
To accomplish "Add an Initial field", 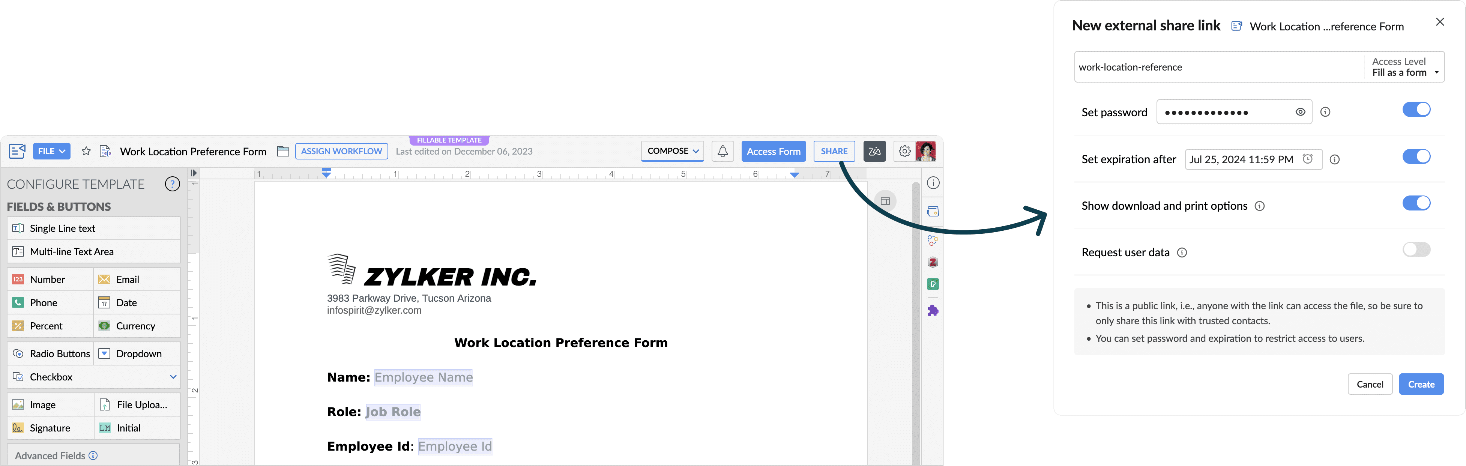I will 137,428.
